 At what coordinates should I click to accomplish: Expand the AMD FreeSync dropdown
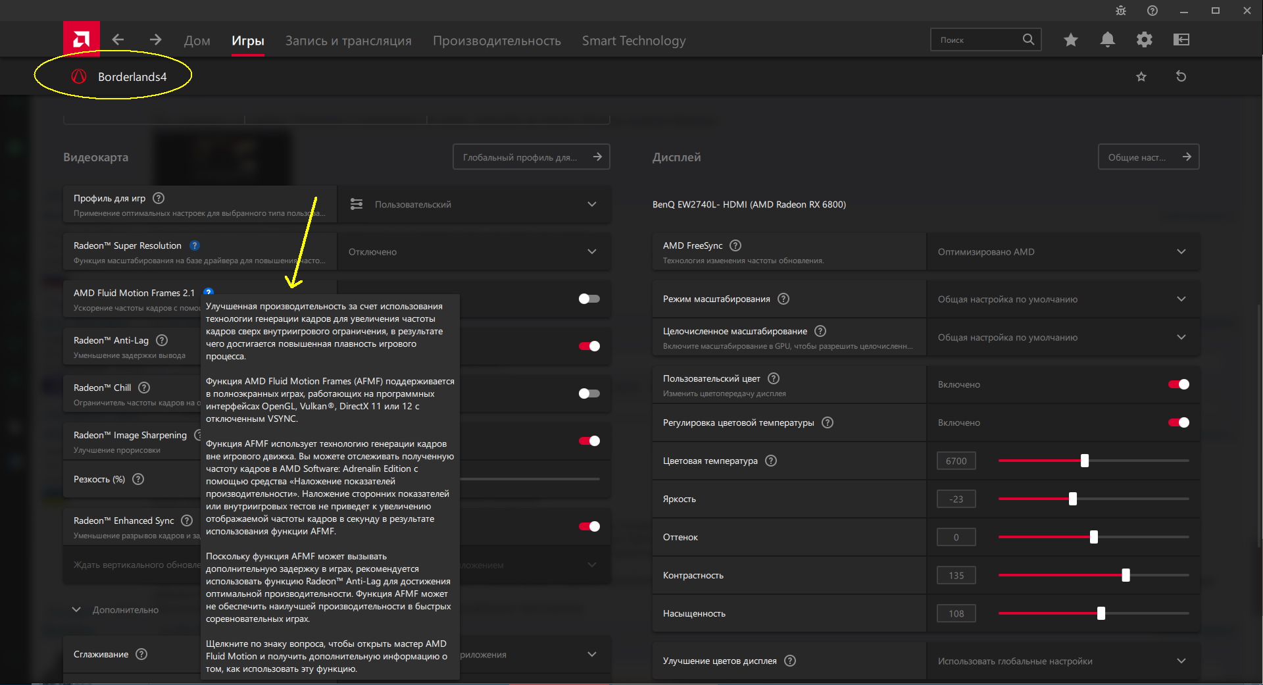coord(1062,252)
